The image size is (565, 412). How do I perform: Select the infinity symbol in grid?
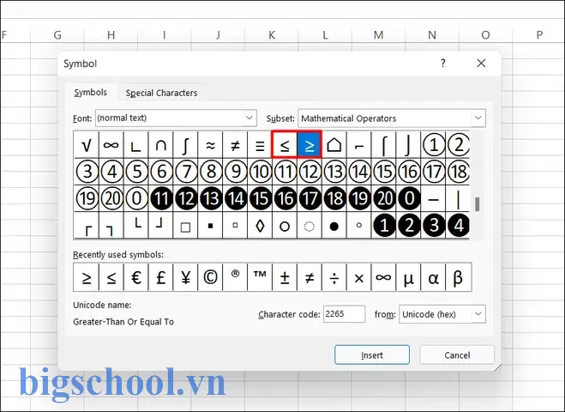pos(111,145)
